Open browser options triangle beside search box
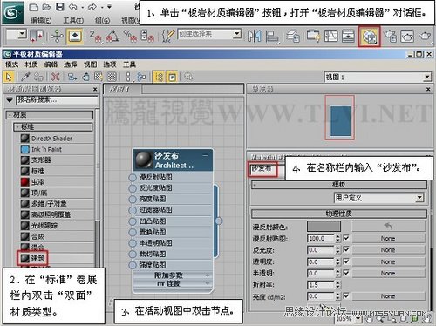Screen dimensions: 436x326 pyautogui.click(x=10, y=100)
